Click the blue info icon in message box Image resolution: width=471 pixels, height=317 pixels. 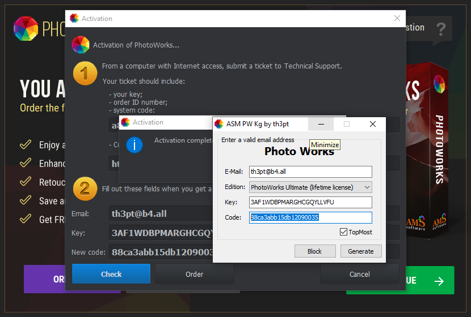[x=134, y=145]
